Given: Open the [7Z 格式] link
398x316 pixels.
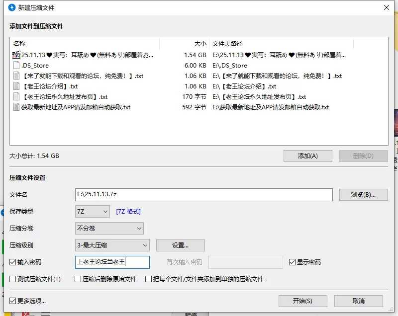Looking at the screenshot, I should [128, 211].
